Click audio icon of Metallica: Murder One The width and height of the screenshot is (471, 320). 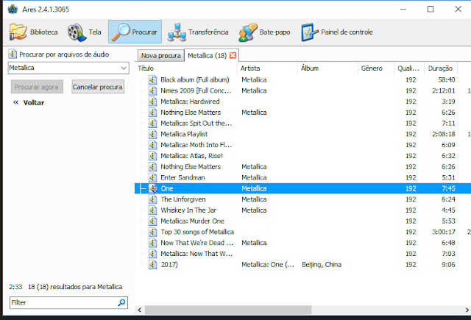click(x=153, y=221)
